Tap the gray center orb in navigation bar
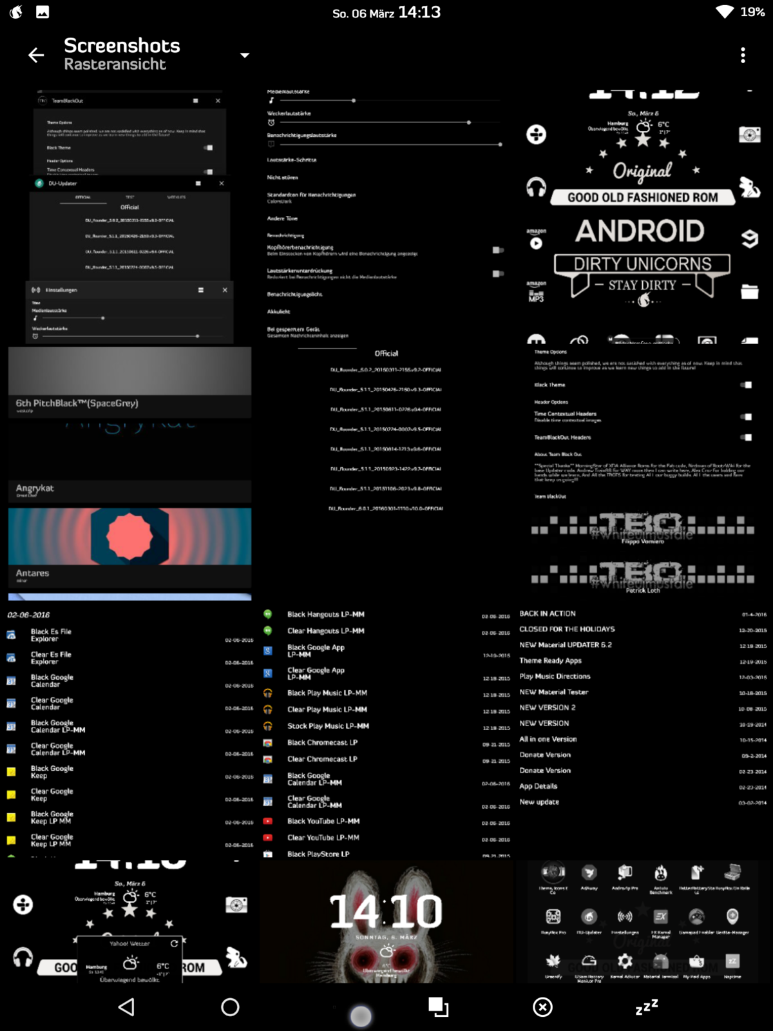 coord(361,1016)
